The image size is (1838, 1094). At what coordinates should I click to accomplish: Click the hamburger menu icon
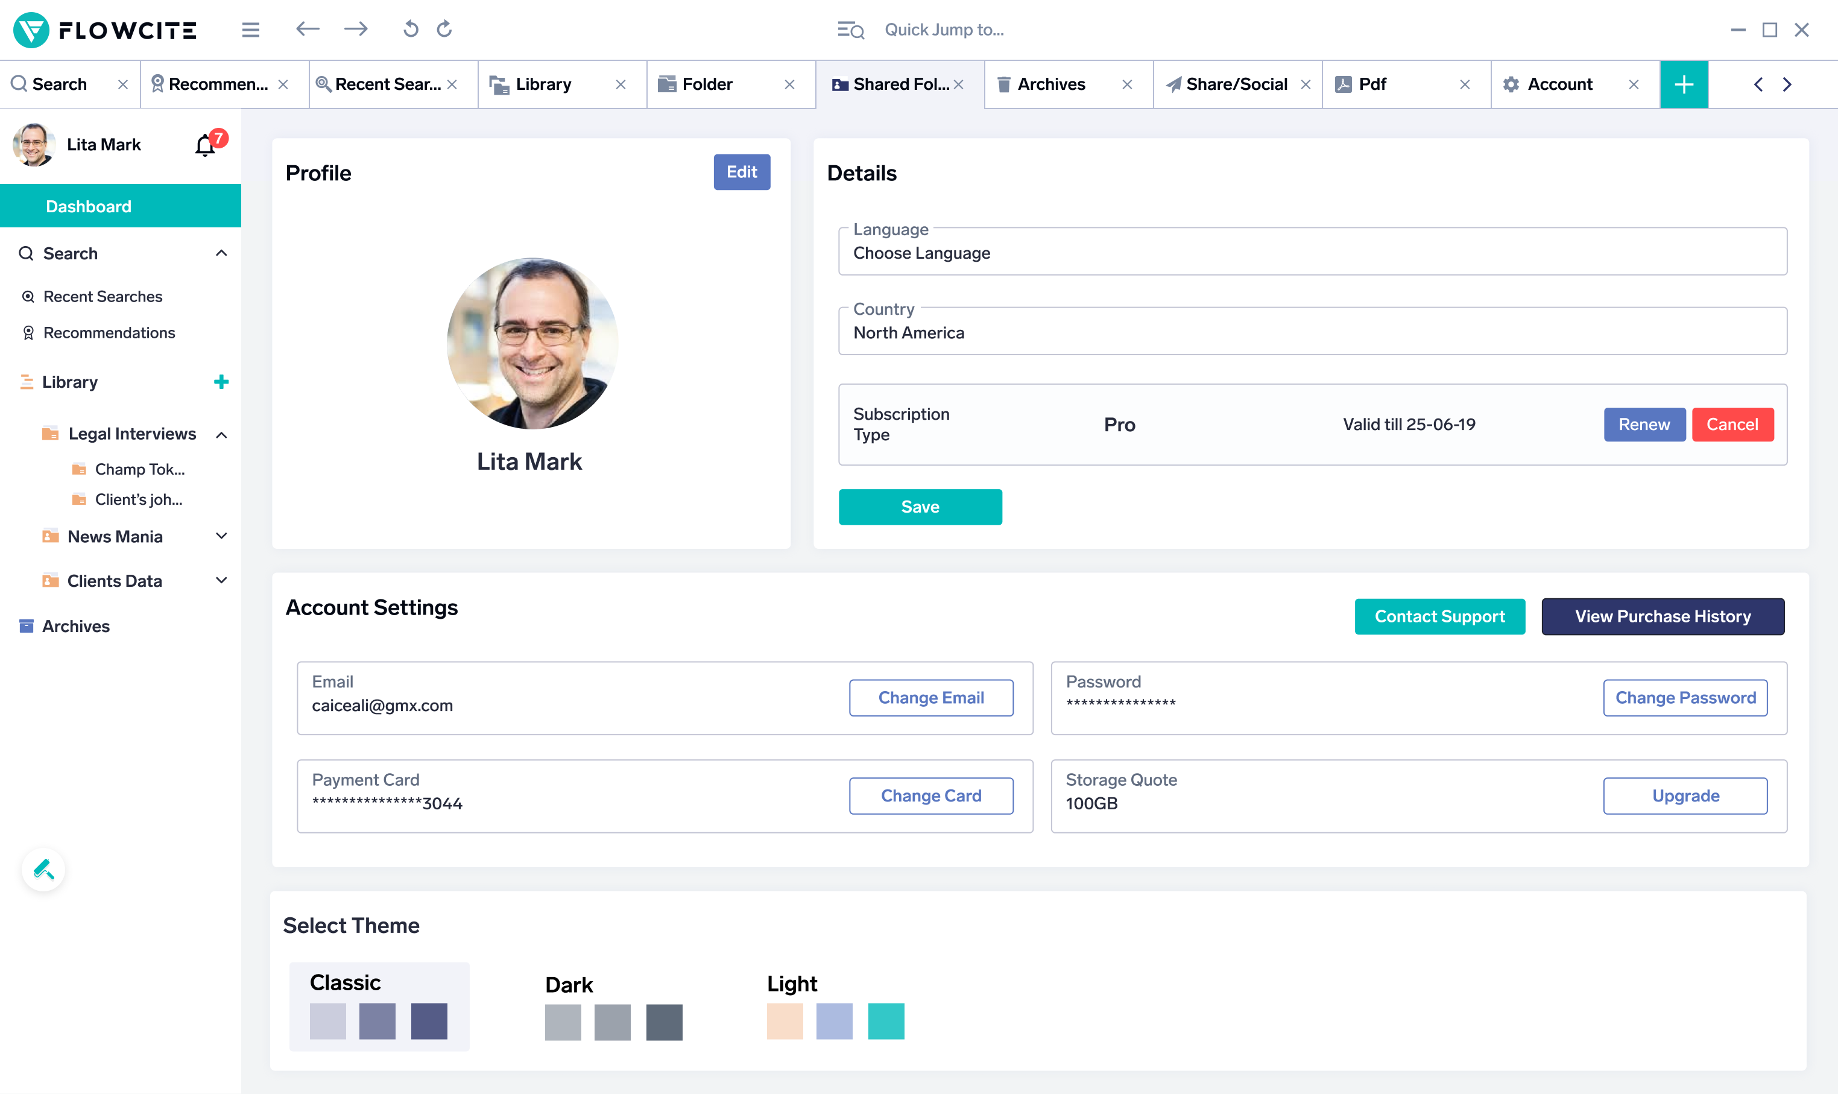(x=251, y=30)
